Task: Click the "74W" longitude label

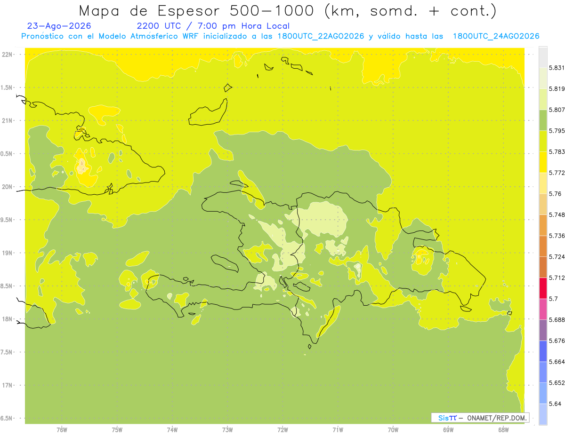Action: (172, 429)
